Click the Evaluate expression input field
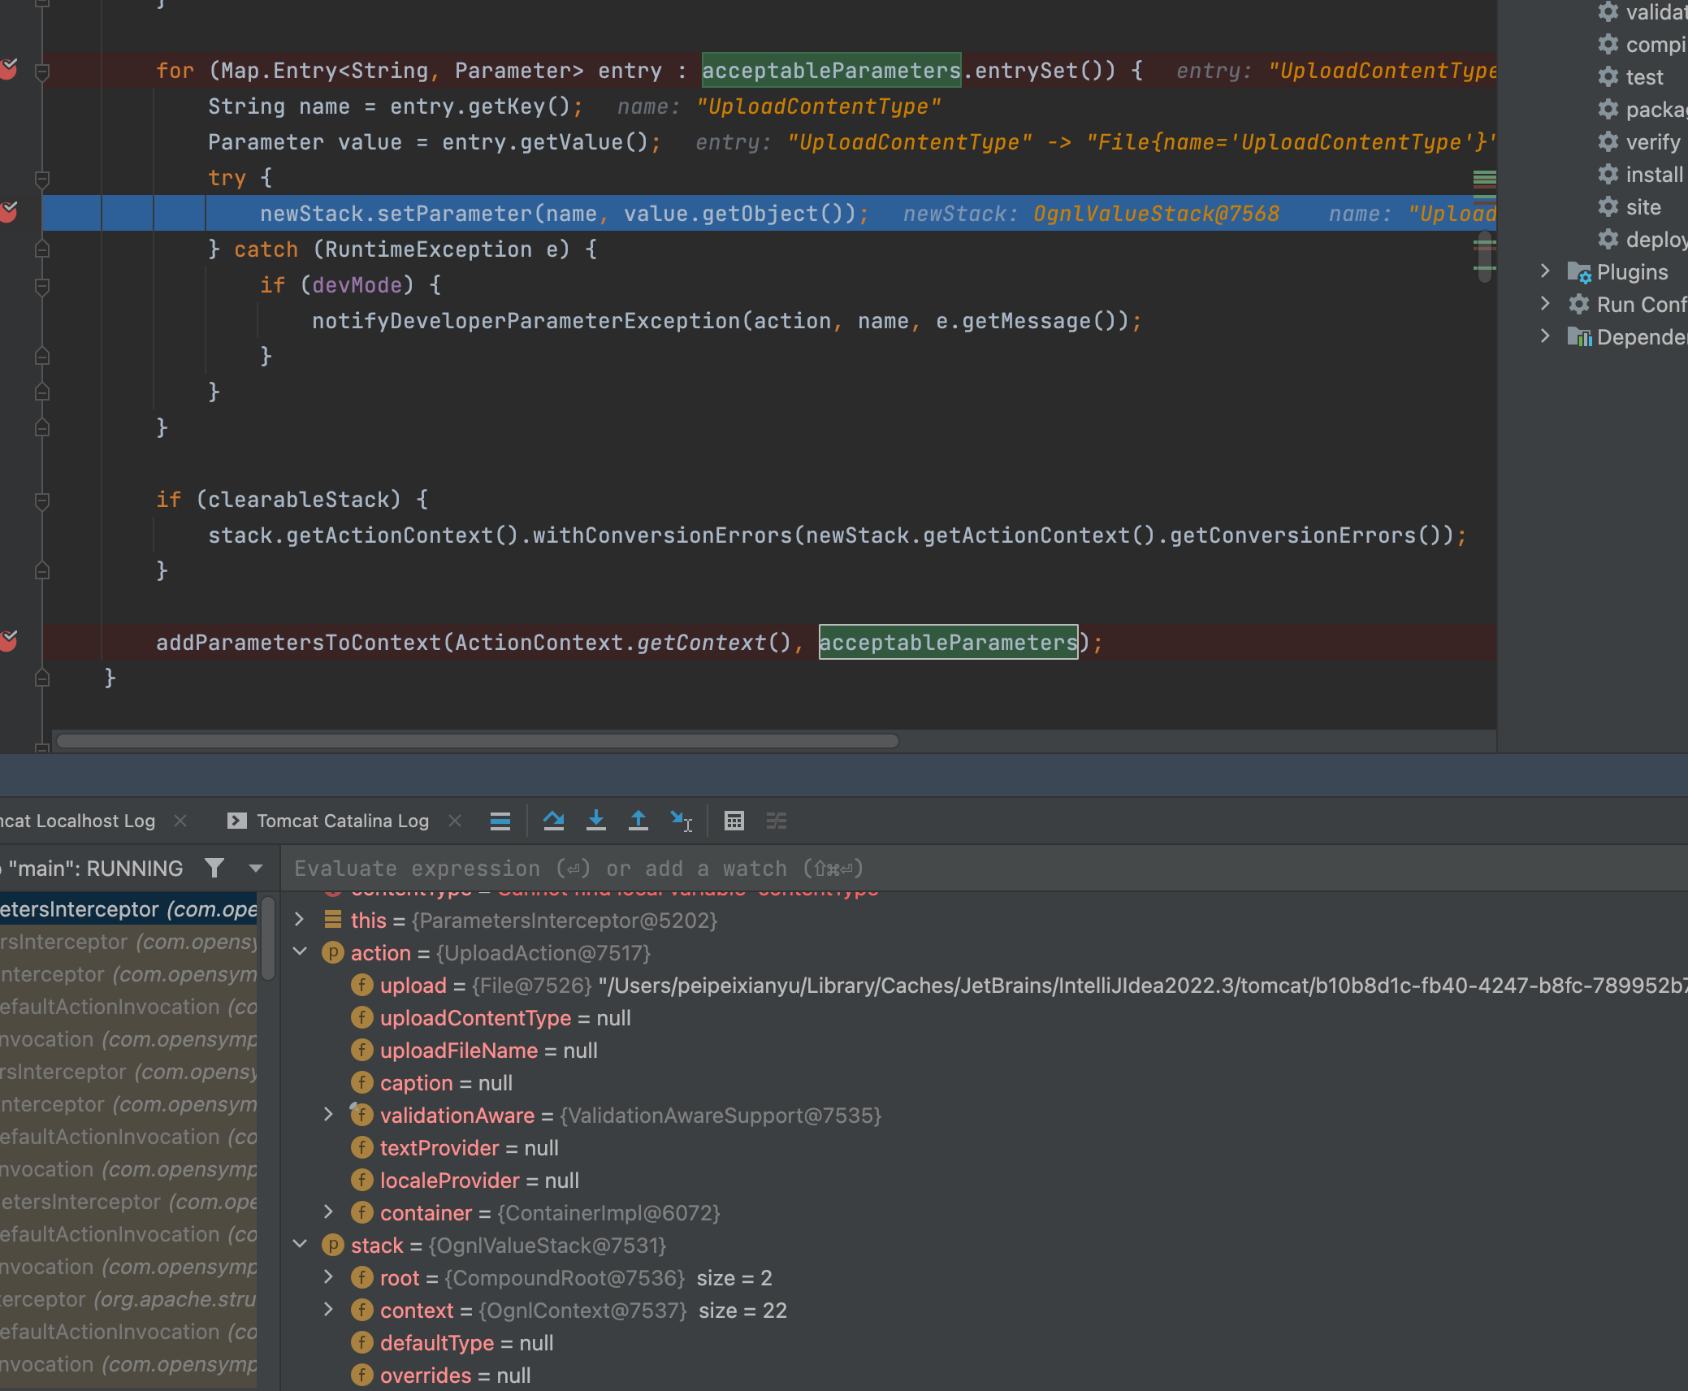The image size is (1688, 1391). pos(975,868)
